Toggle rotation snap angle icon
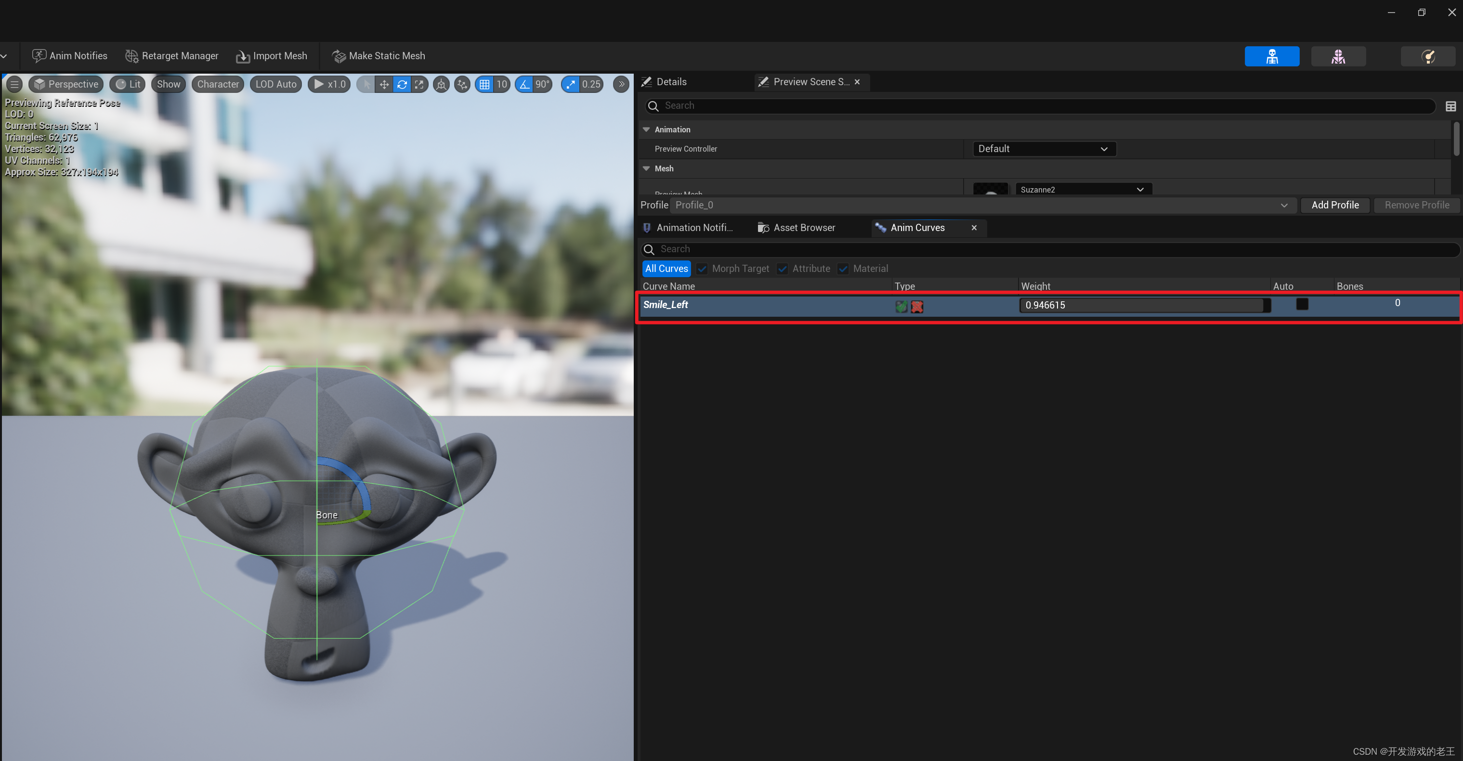This screenshot has height=761, width=1463. click(x=524, y=84)
